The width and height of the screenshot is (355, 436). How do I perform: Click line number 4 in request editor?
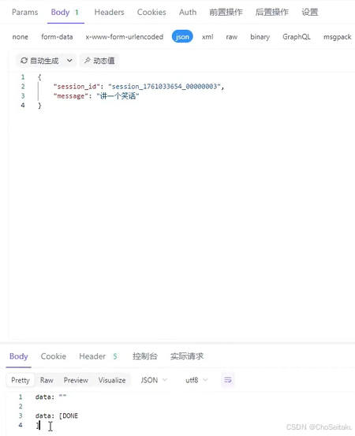[23, 105]
